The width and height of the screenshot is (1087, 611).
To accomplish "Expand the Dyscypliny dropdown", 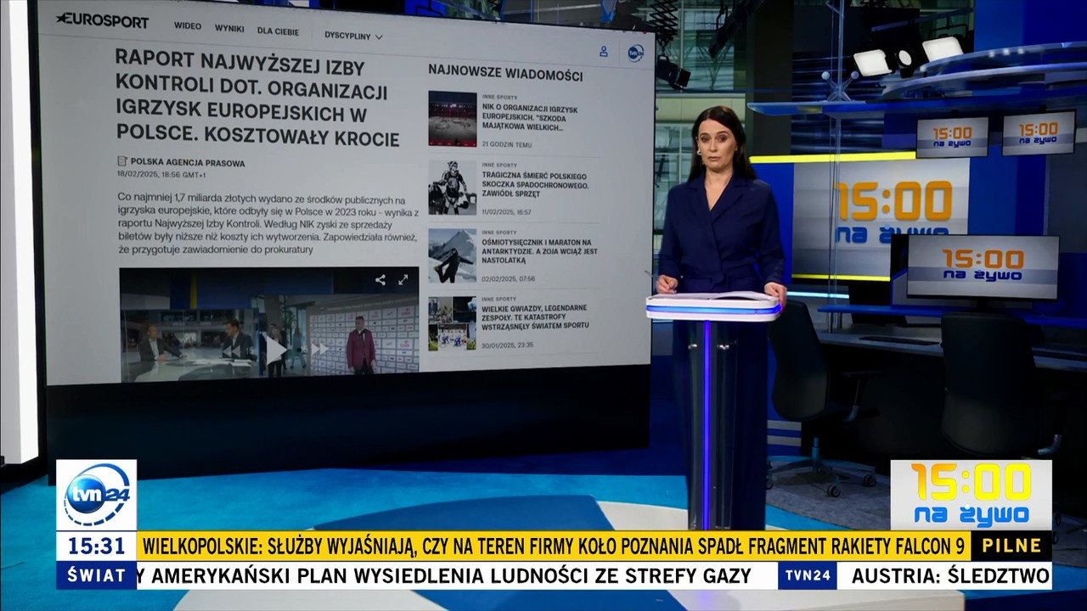I will [353, 36].
